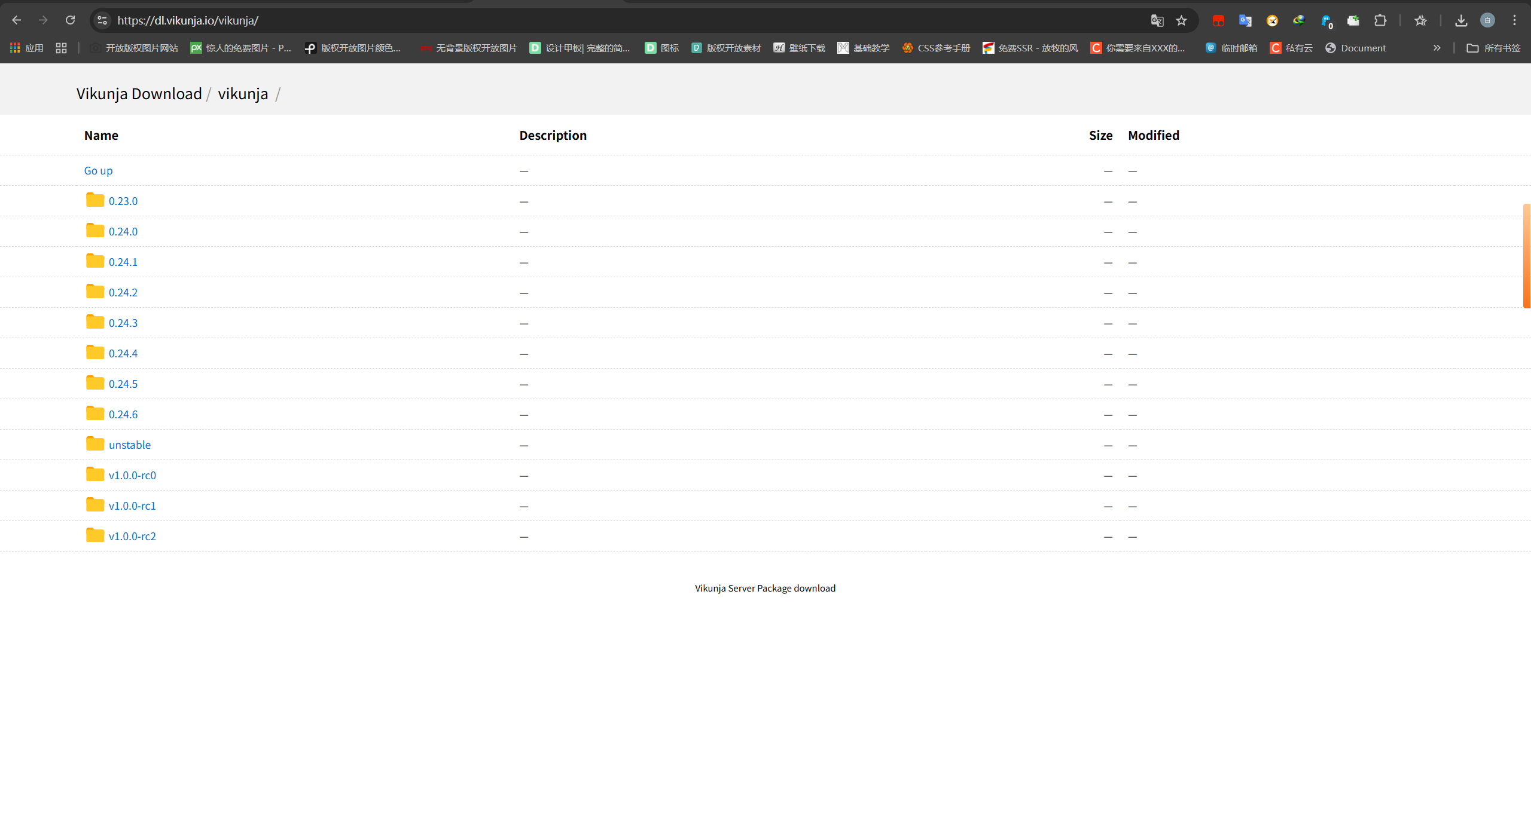Image resolution: width=1531 pixels, height=824 pixels.
Task: Open the downloads tray icon
Action: [x=1461, y=20]
